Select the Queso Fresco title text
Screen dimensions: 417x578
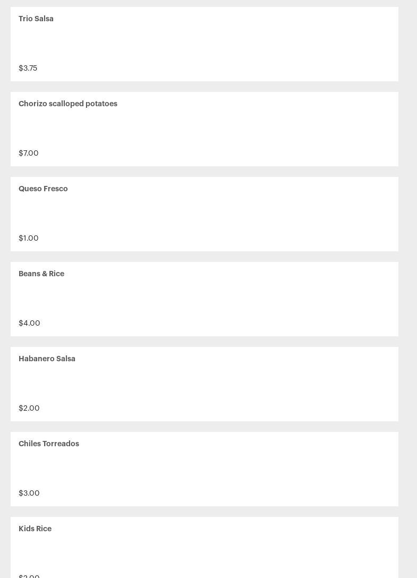coord(43,189)
